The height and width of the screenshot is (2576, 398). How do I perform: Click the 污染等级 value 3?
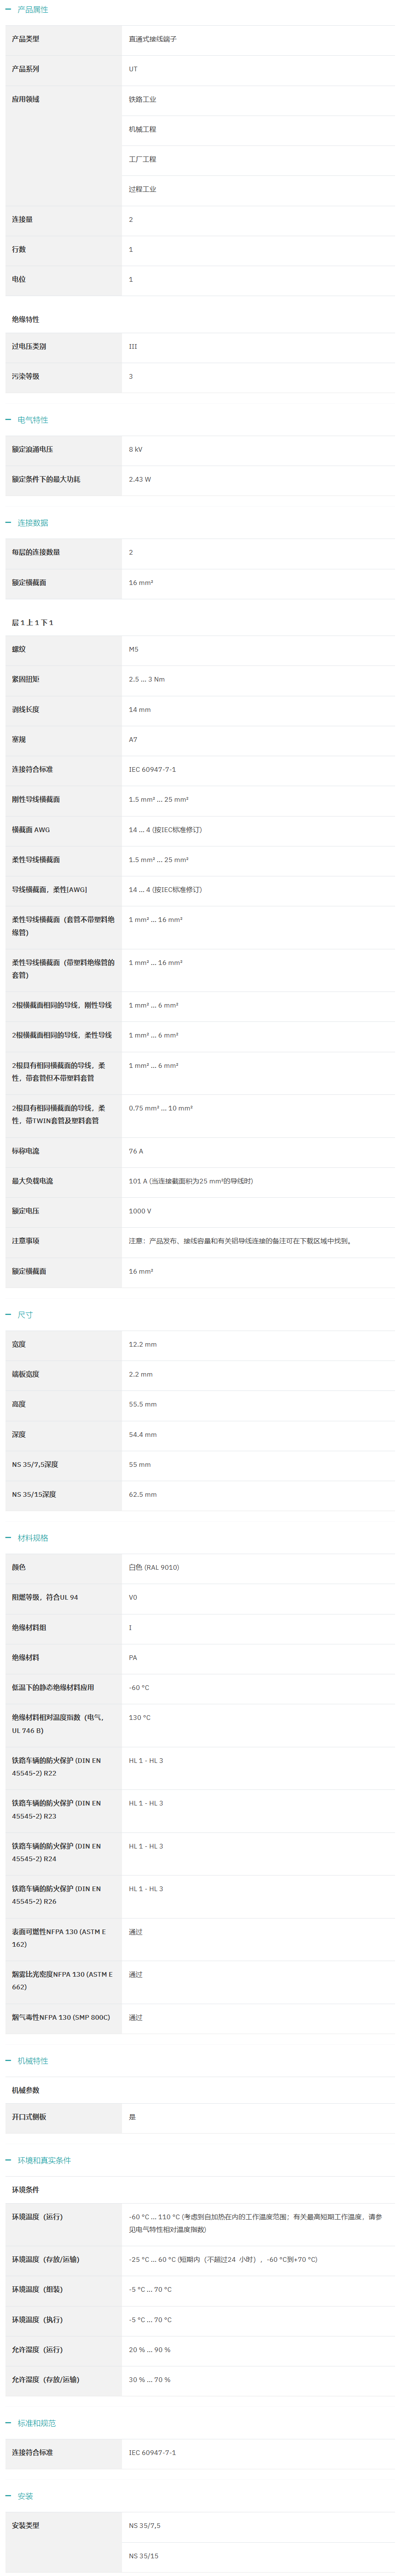131,376
